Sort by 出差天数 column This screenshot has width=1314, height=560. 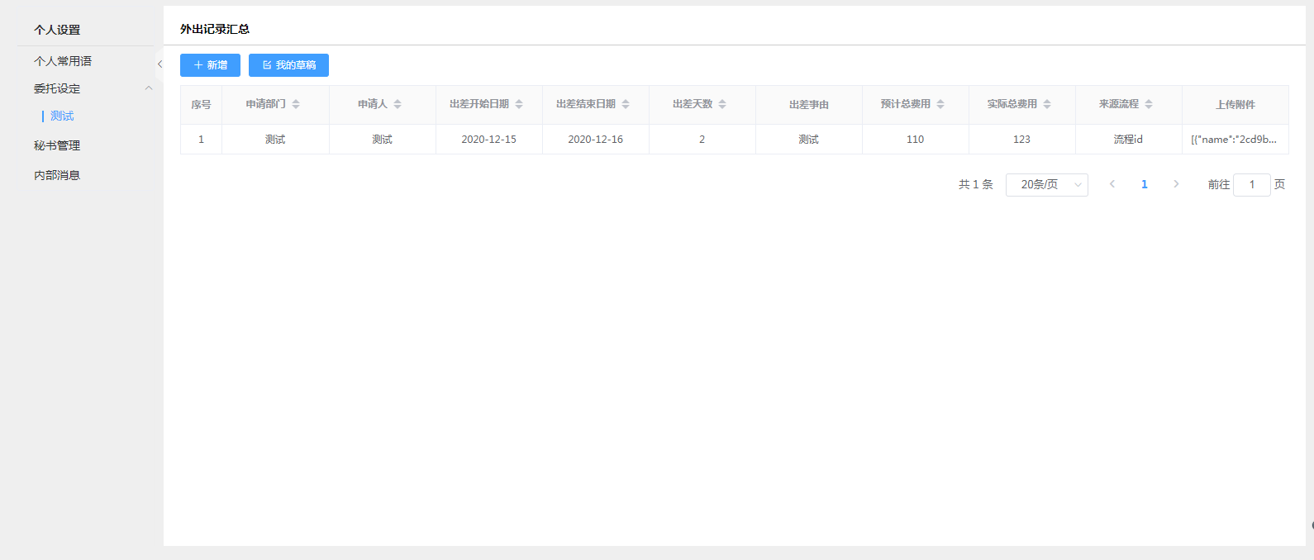pos(722,104)
